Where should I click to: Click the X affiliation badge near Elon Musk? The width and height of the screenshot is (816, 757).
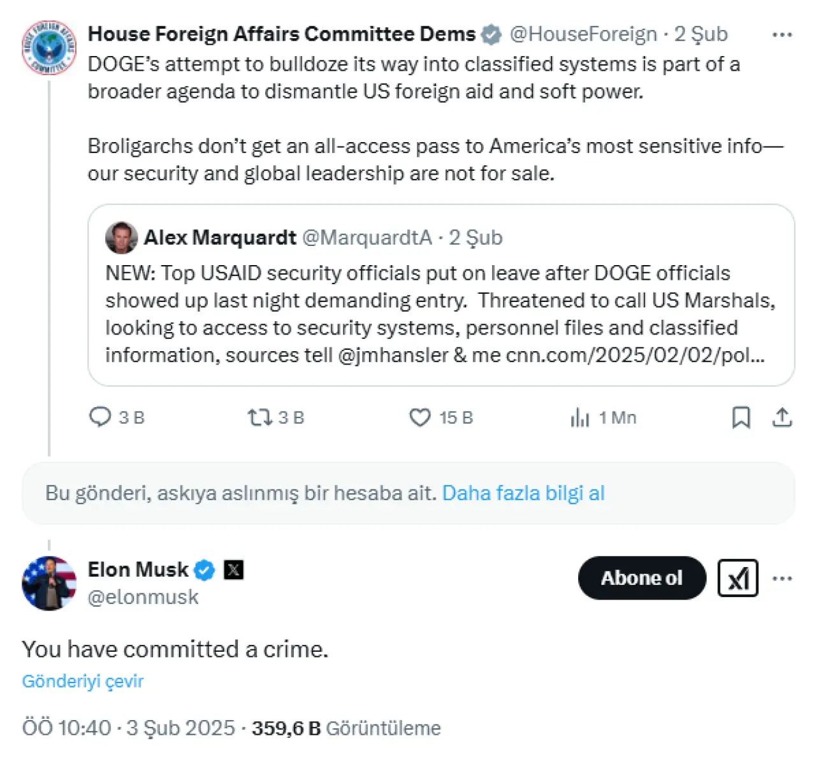pos(234,570)
